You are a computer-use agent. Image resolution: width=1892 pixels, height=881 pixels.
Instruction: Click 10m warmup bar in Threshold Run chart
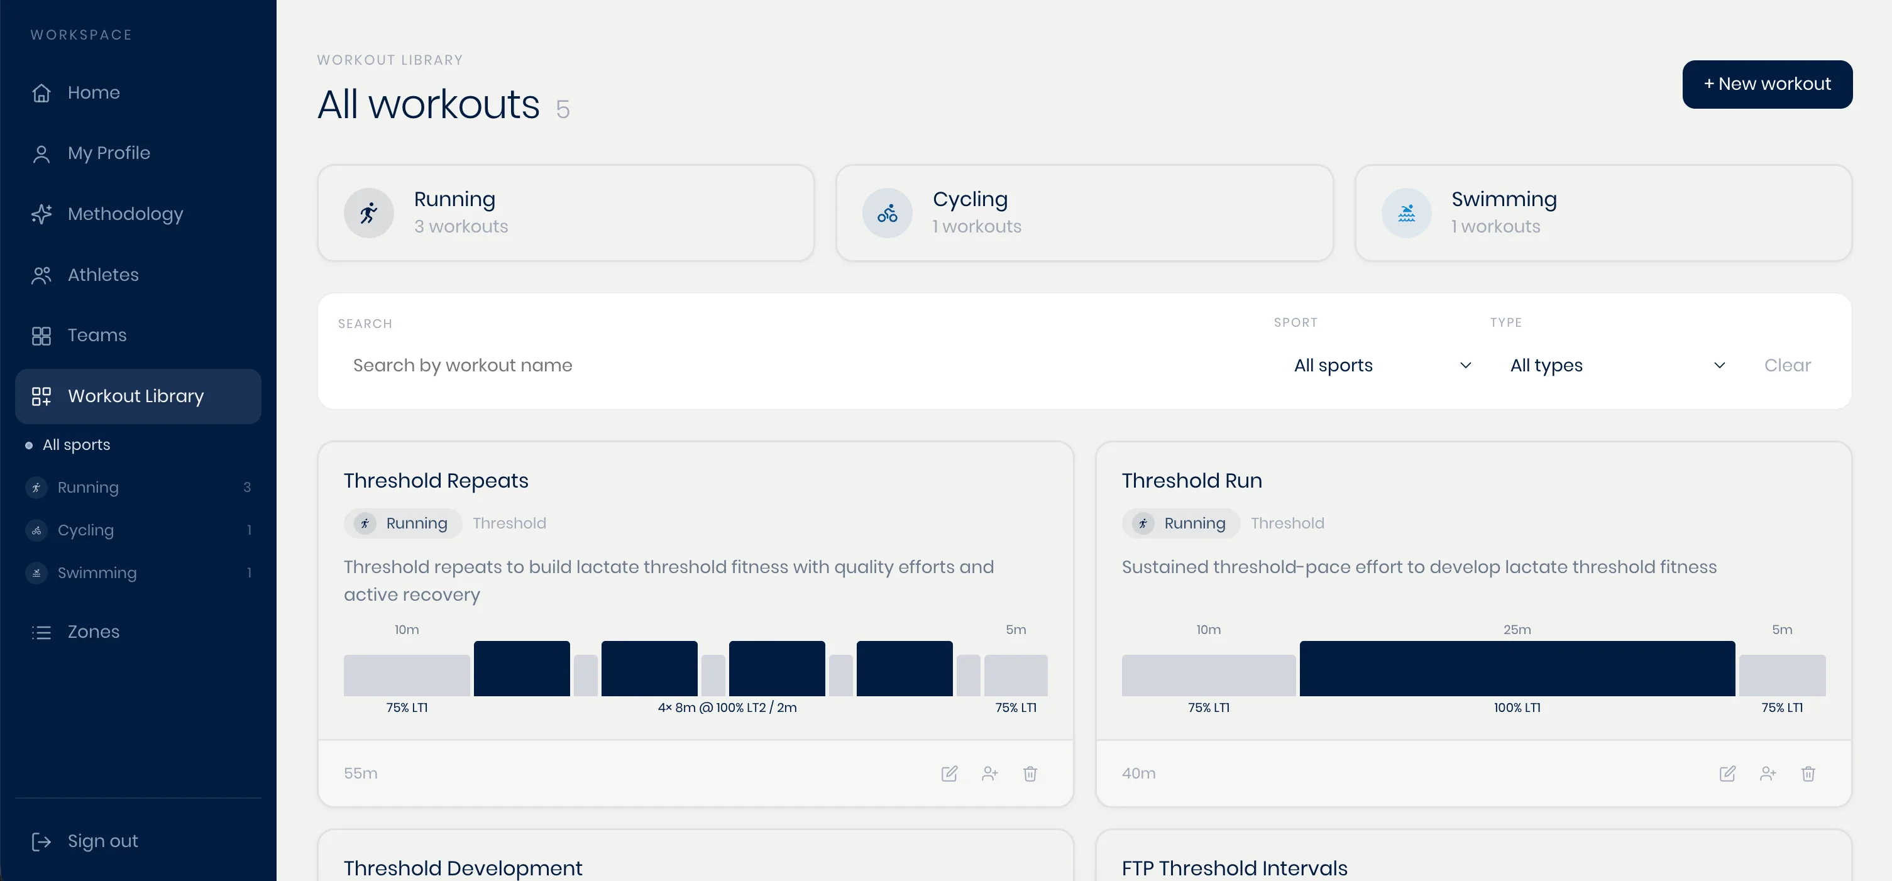click(x=1208, y=676)
